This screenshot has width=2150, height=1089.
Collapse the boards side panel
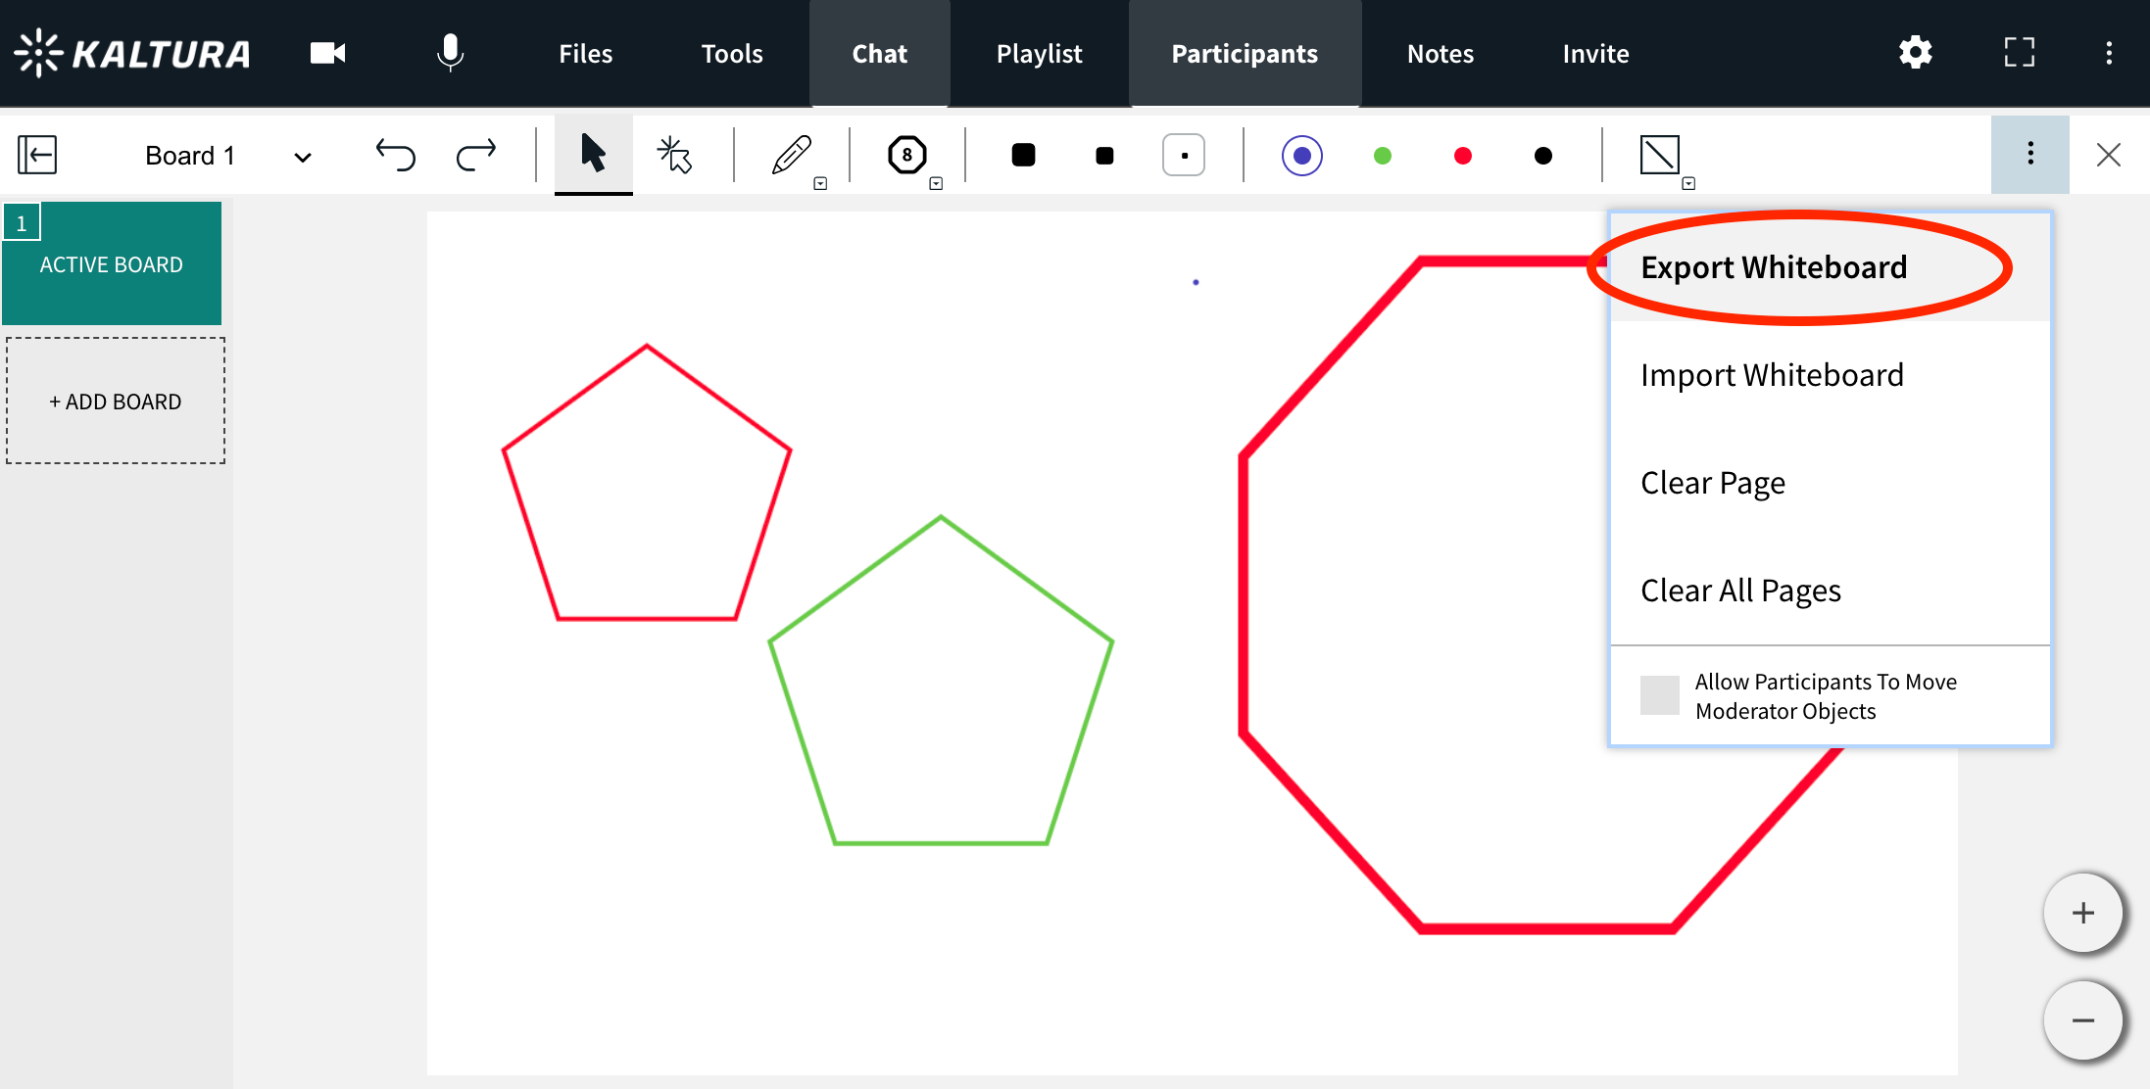point(37,155)
